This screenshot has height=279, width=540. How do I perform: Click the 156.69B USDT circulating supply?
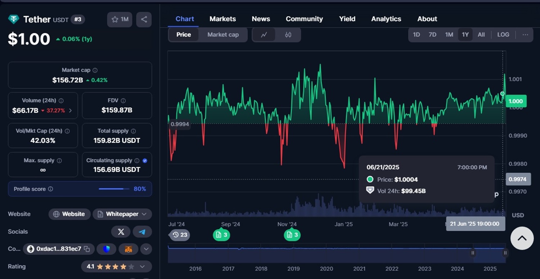tap(117, 169)
